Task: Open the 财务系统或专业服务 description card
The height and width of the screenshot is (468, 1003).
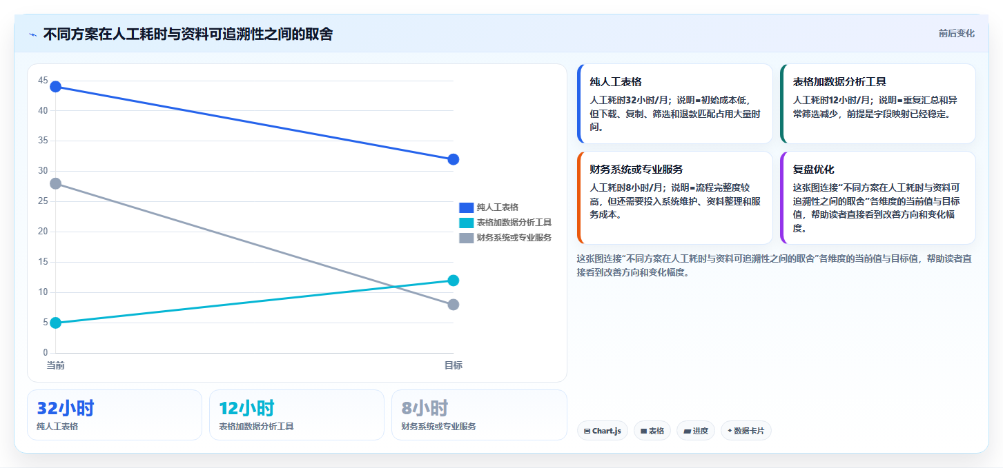Action: [x=674, y=198]
